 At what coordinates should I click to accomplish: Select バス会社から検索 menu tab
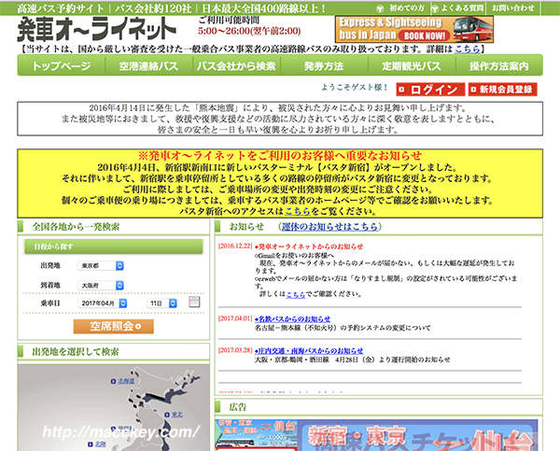click(x=236, y=66)
